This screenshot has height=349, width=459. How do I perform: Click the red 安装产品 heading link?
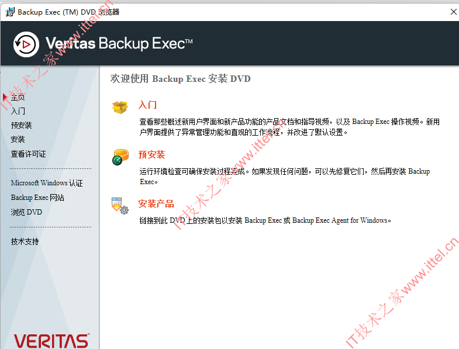(x=156, y=203)
